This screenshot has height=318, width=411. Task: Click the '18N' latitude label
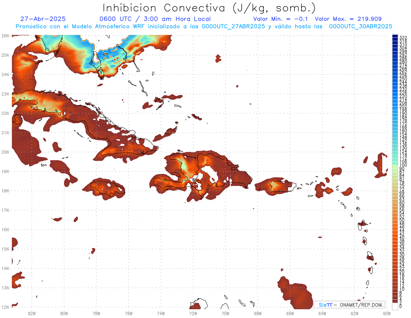click(x=5, y=191)
